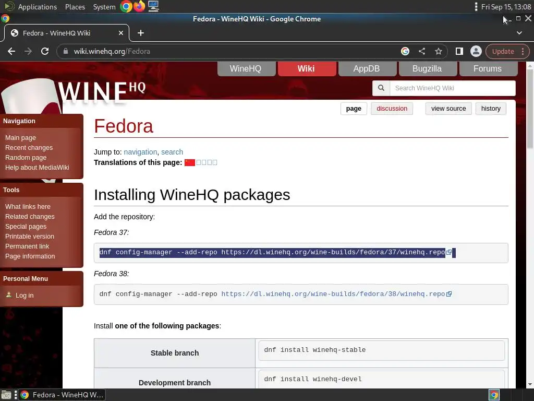
Task: Click the Log in link
Action: tap(25, 296)
